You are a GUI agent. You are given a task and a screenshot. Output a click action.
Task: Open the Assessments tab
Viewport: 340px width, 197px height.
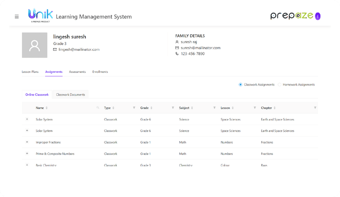tap(78, 72)
